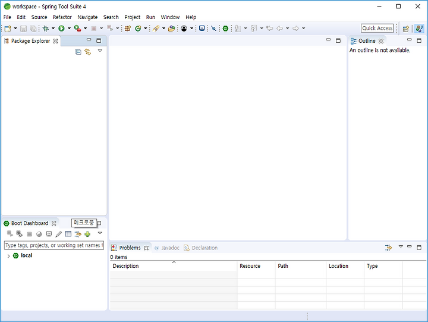Click the user profile circle icon
Viewport: 428px width, 322px height.
click(x=184, y=28)
